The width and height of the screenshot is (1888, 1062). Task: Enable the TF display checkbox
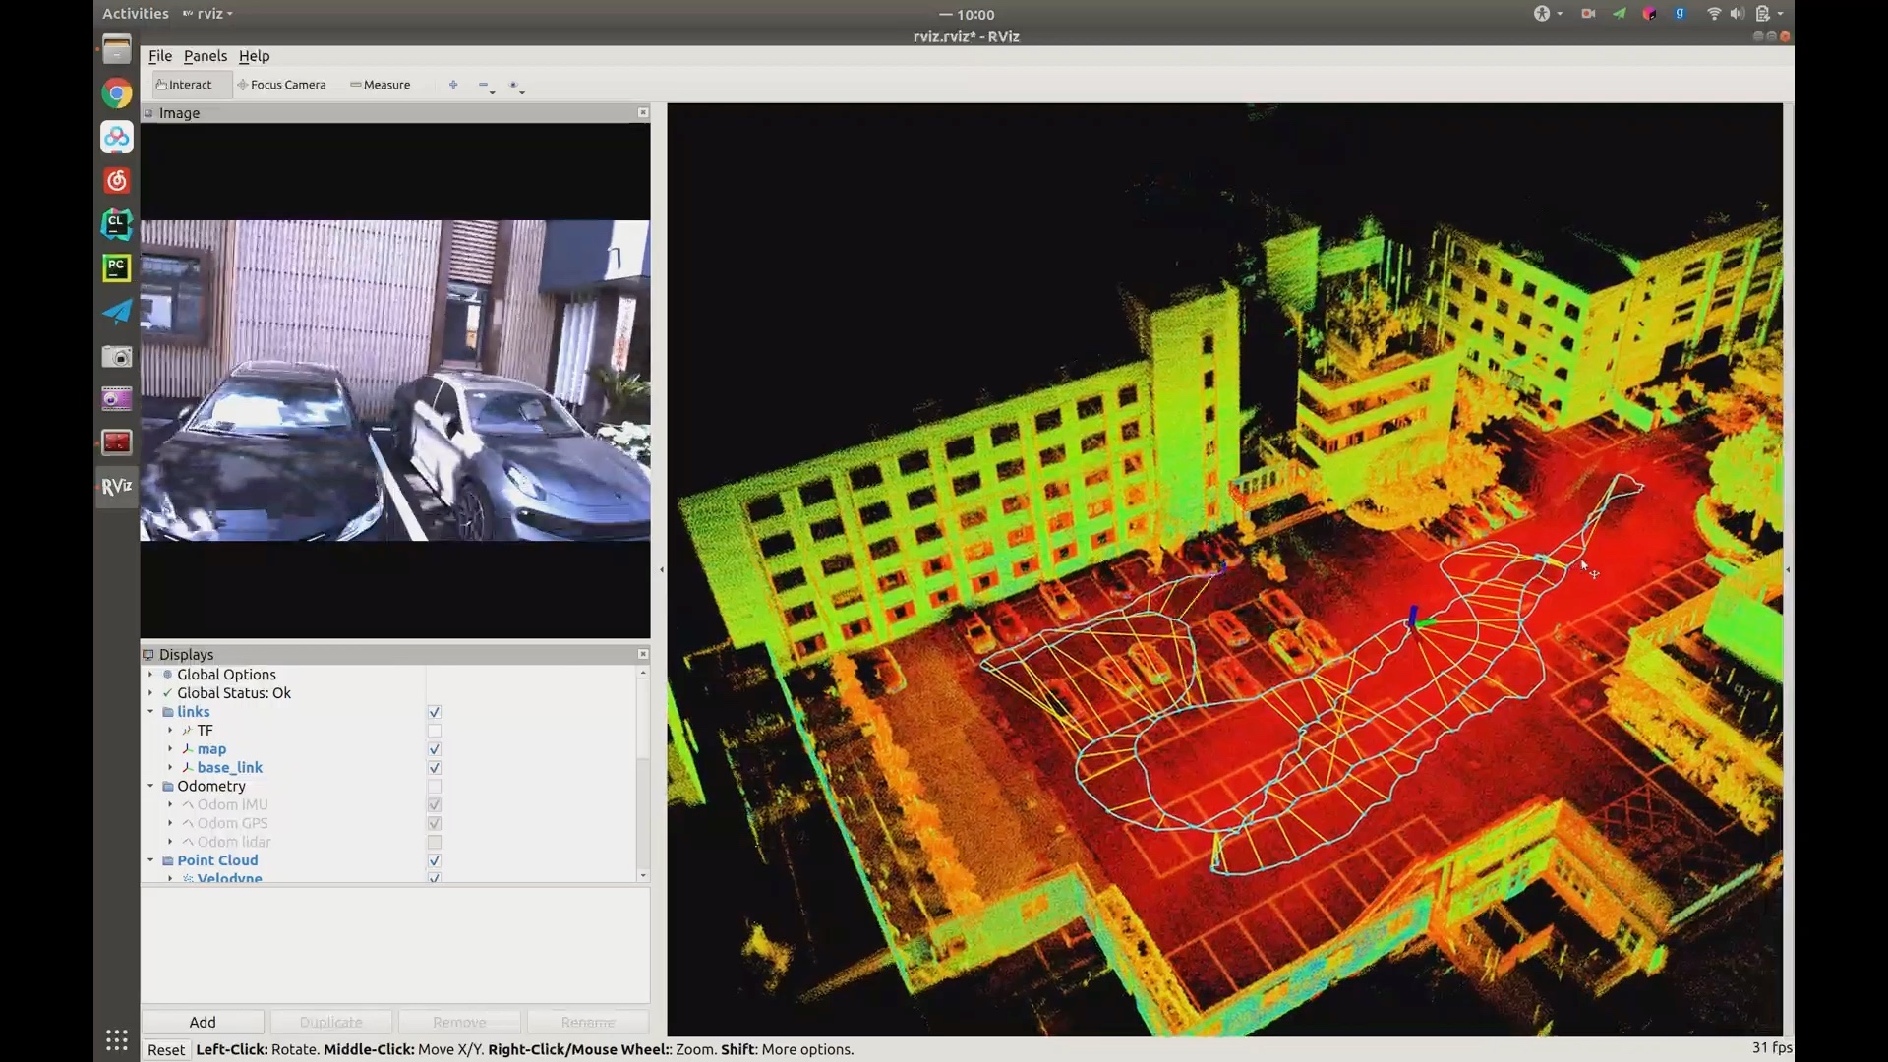(435, 731)
